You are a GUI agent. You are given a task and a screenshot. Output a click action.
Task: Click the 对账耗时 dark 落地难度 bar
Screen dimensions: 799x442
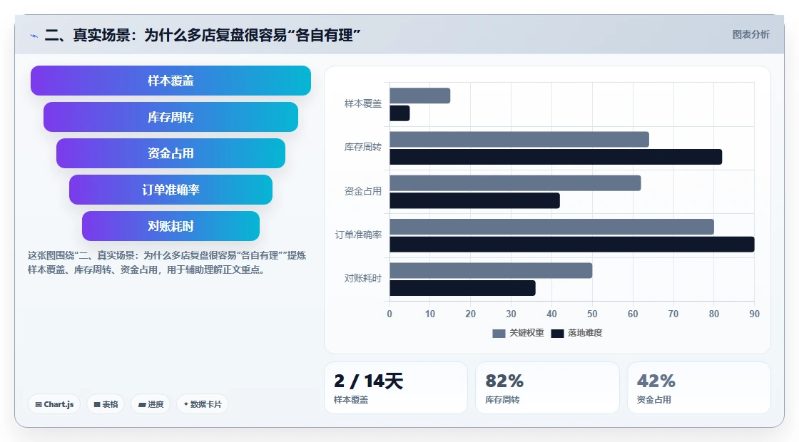coord(463,288)
